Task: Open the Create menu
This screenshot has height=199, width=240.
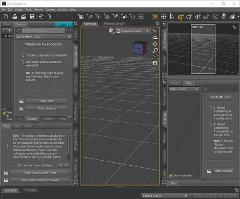Action: pyautogui.click(x=19, y=10)
